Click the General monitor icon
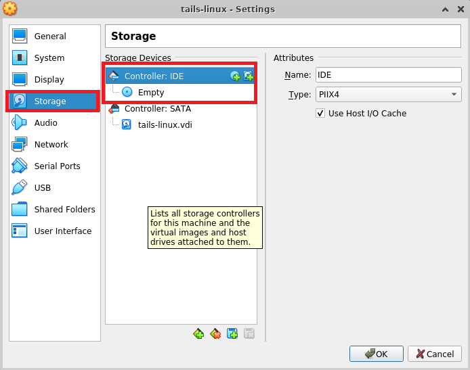 (x=20, y=36)
